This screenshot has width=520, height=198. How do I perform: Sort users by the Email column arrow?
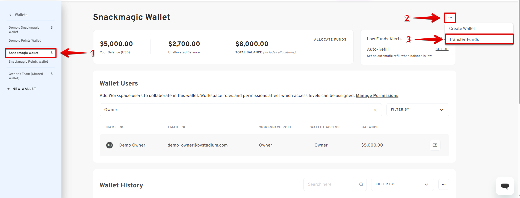pos(184,127)
